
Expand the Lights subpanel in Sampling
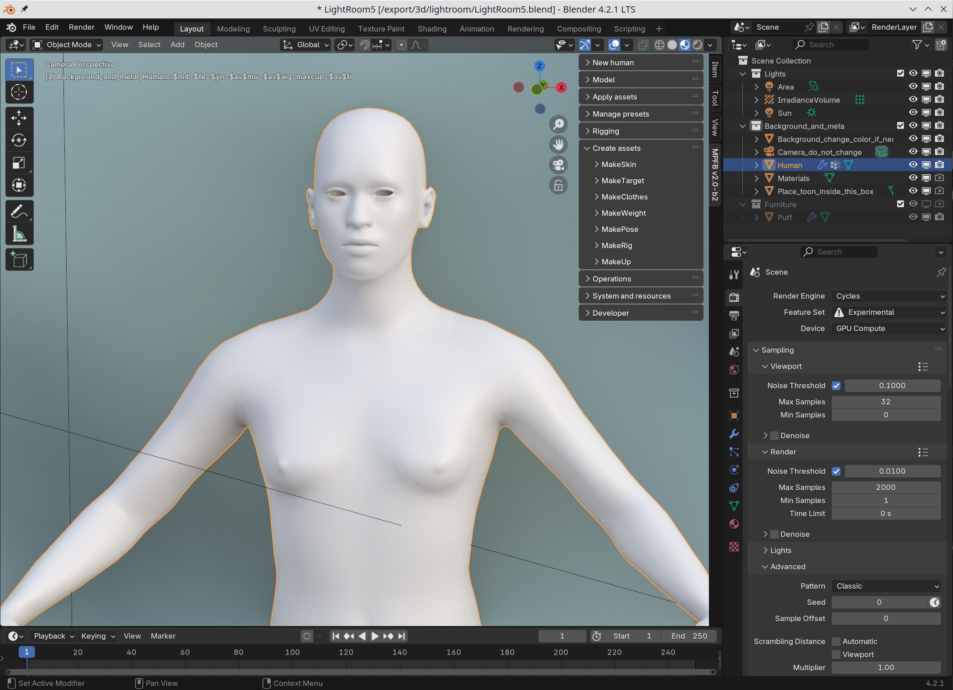(x=781, y=550)
